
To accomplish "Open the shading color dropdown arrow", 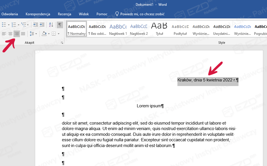I will pos(49,34).
